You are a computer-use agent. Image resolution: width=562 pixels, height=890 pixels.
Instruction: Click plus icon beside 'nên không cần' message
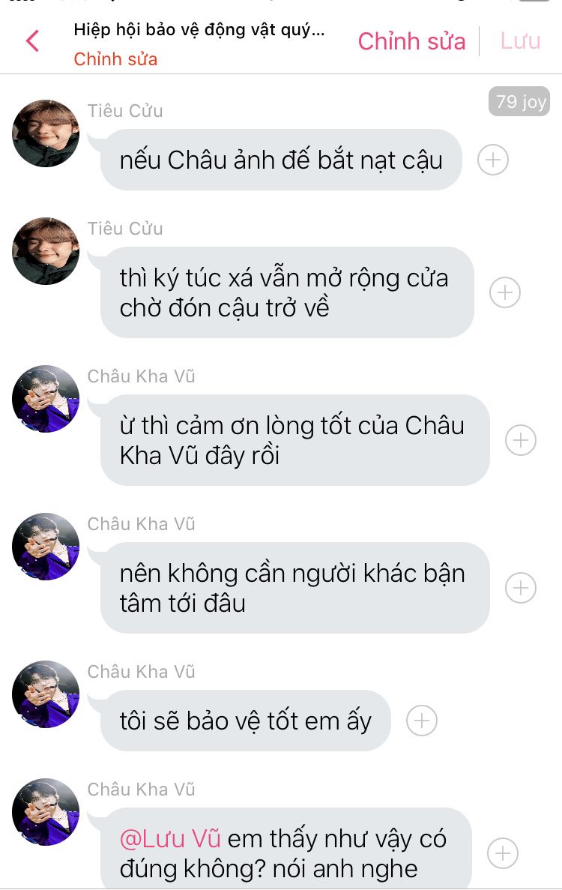pyautogui.click(x=521, y=588)
